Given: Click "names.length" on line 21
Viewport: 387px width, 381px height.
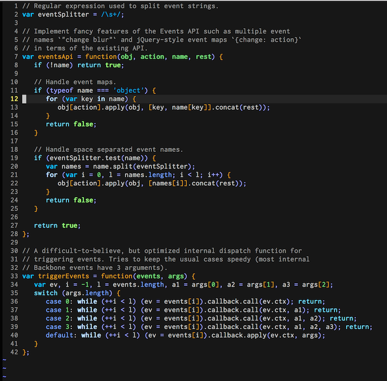Looking at the screenshot, I should point(148,174).
